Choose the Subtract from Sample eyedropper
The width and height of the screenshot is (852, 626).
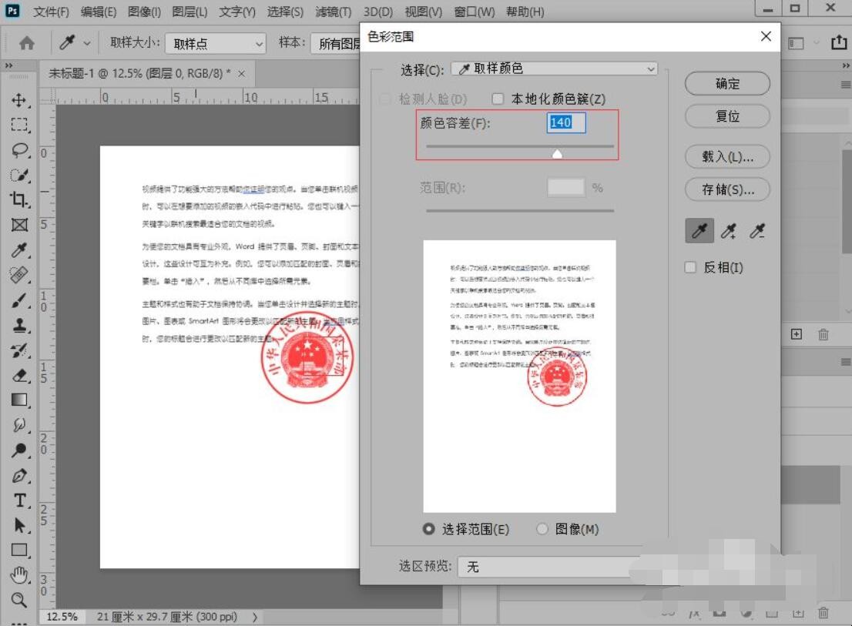(757, 231)
